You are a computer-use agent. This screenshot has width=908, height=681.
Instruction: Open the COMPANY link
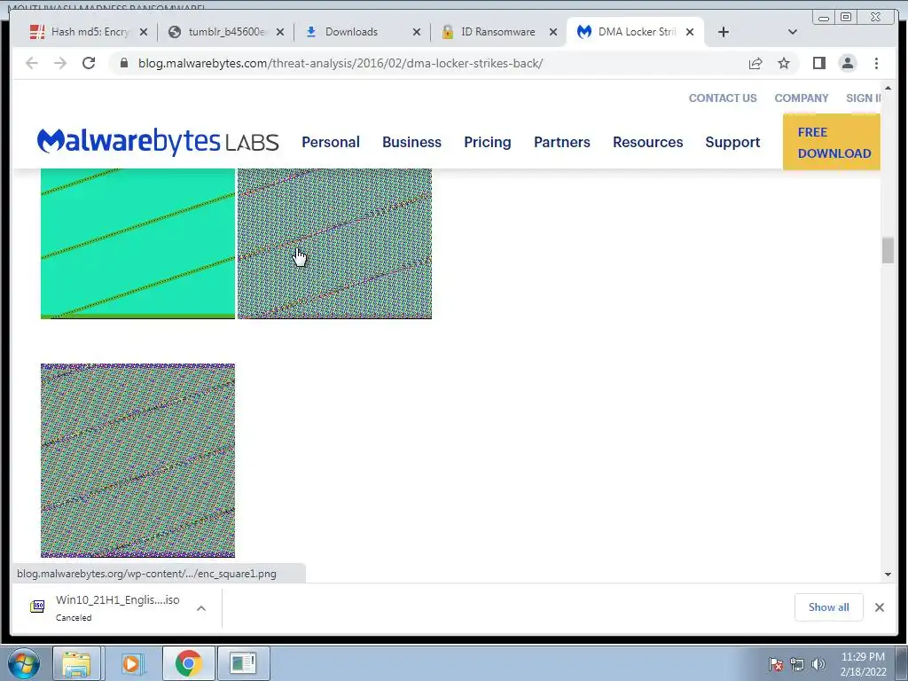point(802,98)
